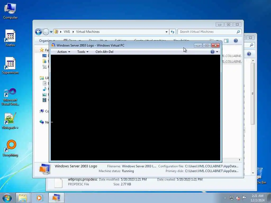Click the Primary disk path value
The width and height of the screenshot is (271, 203).
[212, 171]
